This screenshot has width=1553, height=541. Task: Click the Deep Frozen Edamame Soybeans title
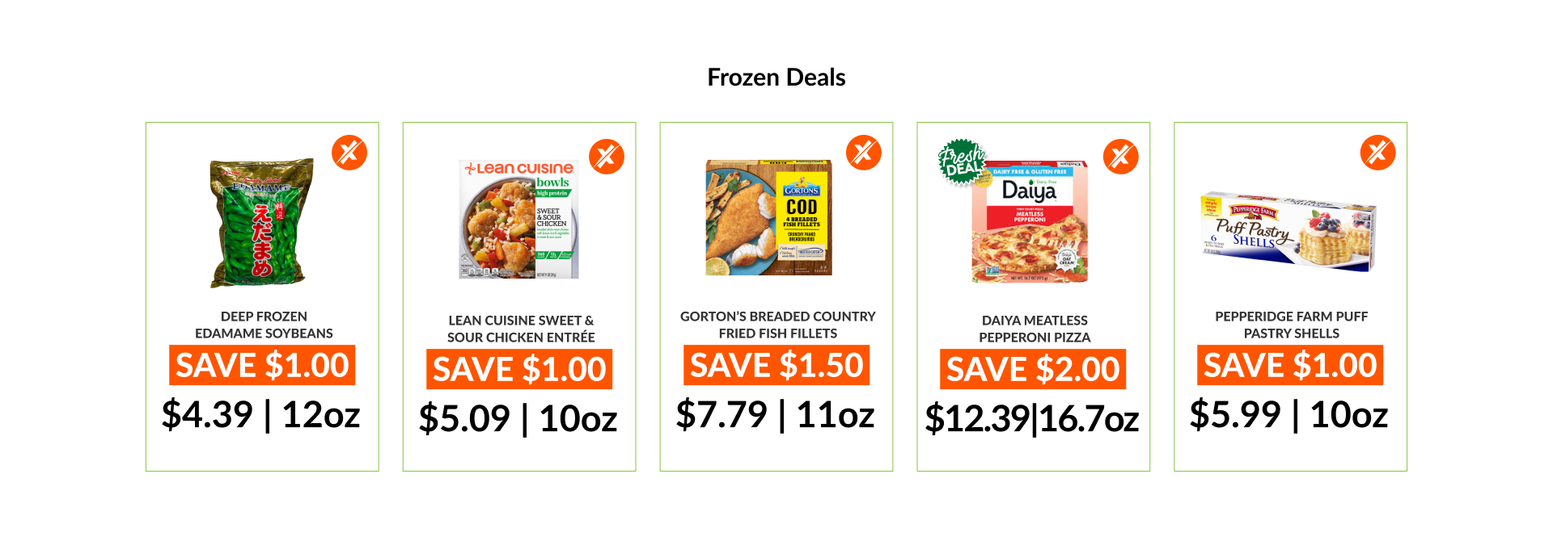(264, 325)
